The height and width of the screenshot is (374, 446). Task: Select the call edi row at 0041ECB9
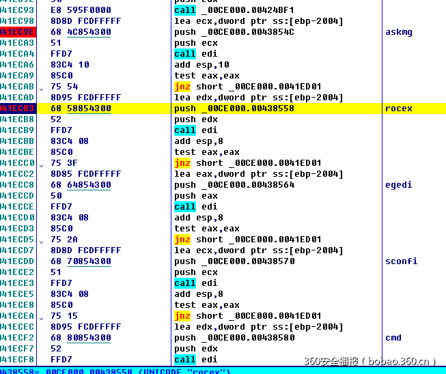(195, 130)
